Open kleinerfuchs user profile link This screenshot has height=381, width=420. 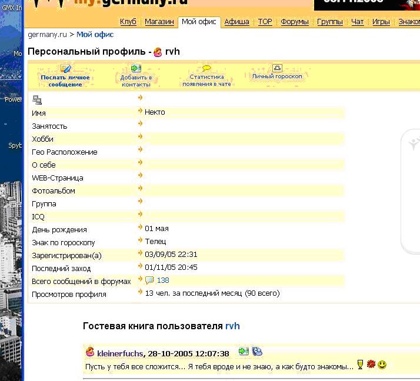[120, 353]
